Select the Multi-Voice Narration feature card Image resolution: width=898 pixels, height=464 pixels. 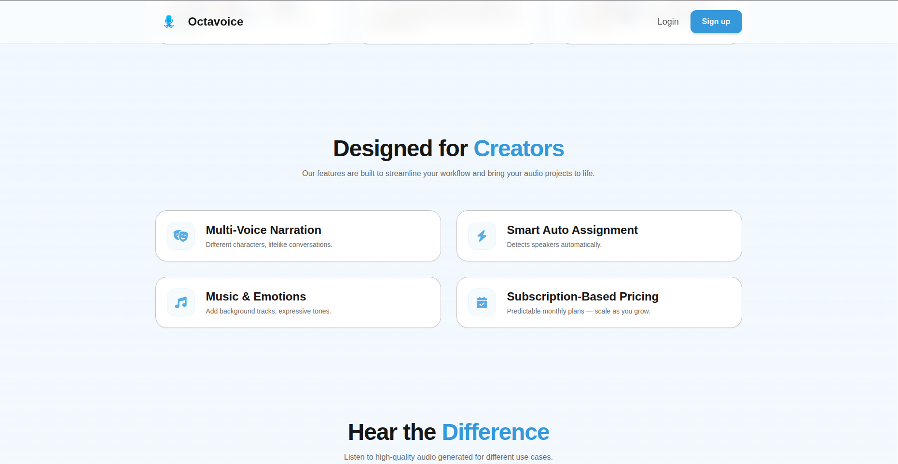(x=298, y=236)
